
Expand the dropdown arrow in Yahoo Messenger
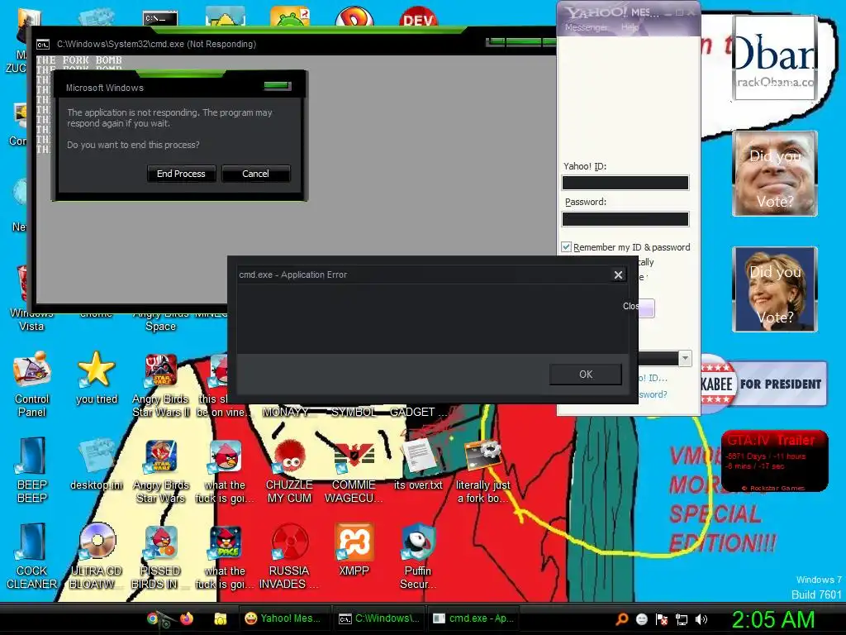[x=685, y=358]
